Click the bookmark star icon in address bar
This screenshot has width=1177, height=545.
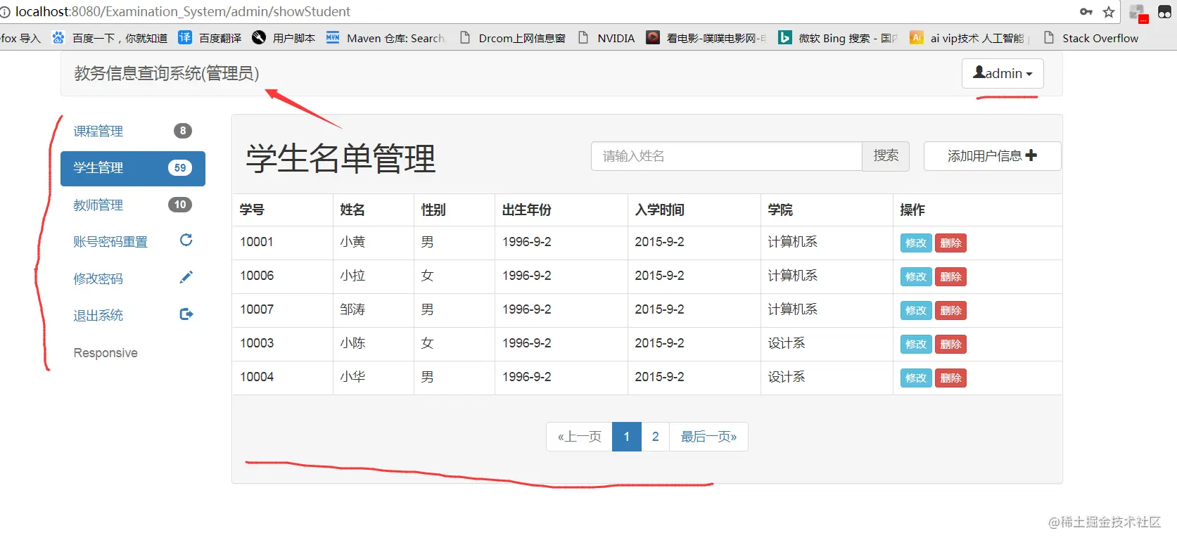[x=1109, y=12]
